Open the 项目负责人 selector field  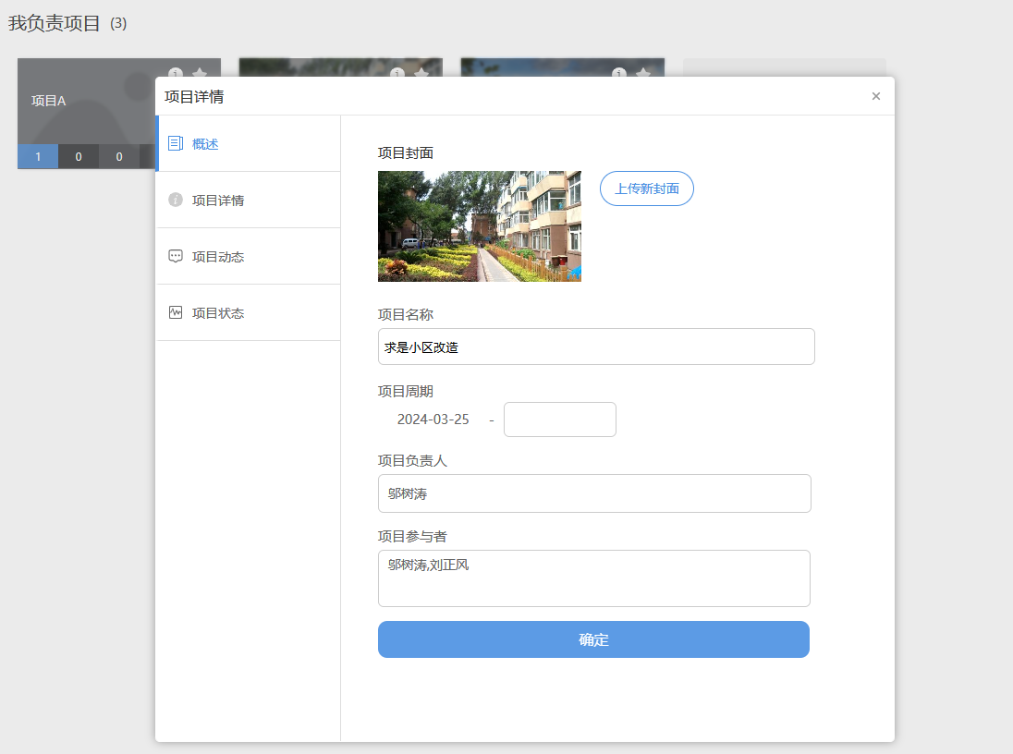[594, 493]
